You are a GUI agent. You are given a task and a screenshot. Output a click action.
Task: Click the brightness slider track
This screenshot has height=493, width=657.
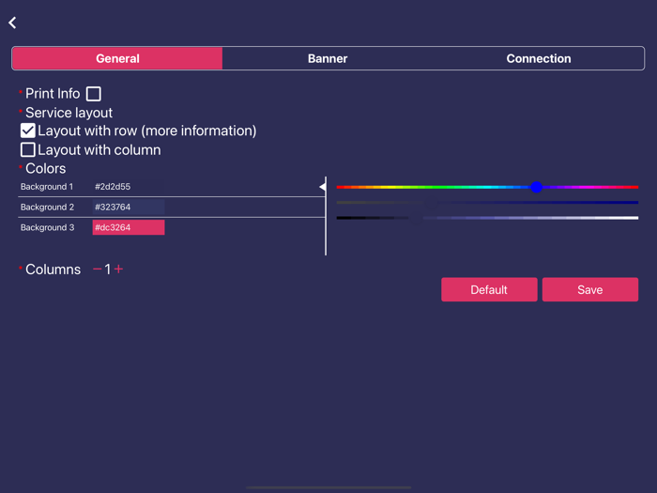[x=487, y=218]
